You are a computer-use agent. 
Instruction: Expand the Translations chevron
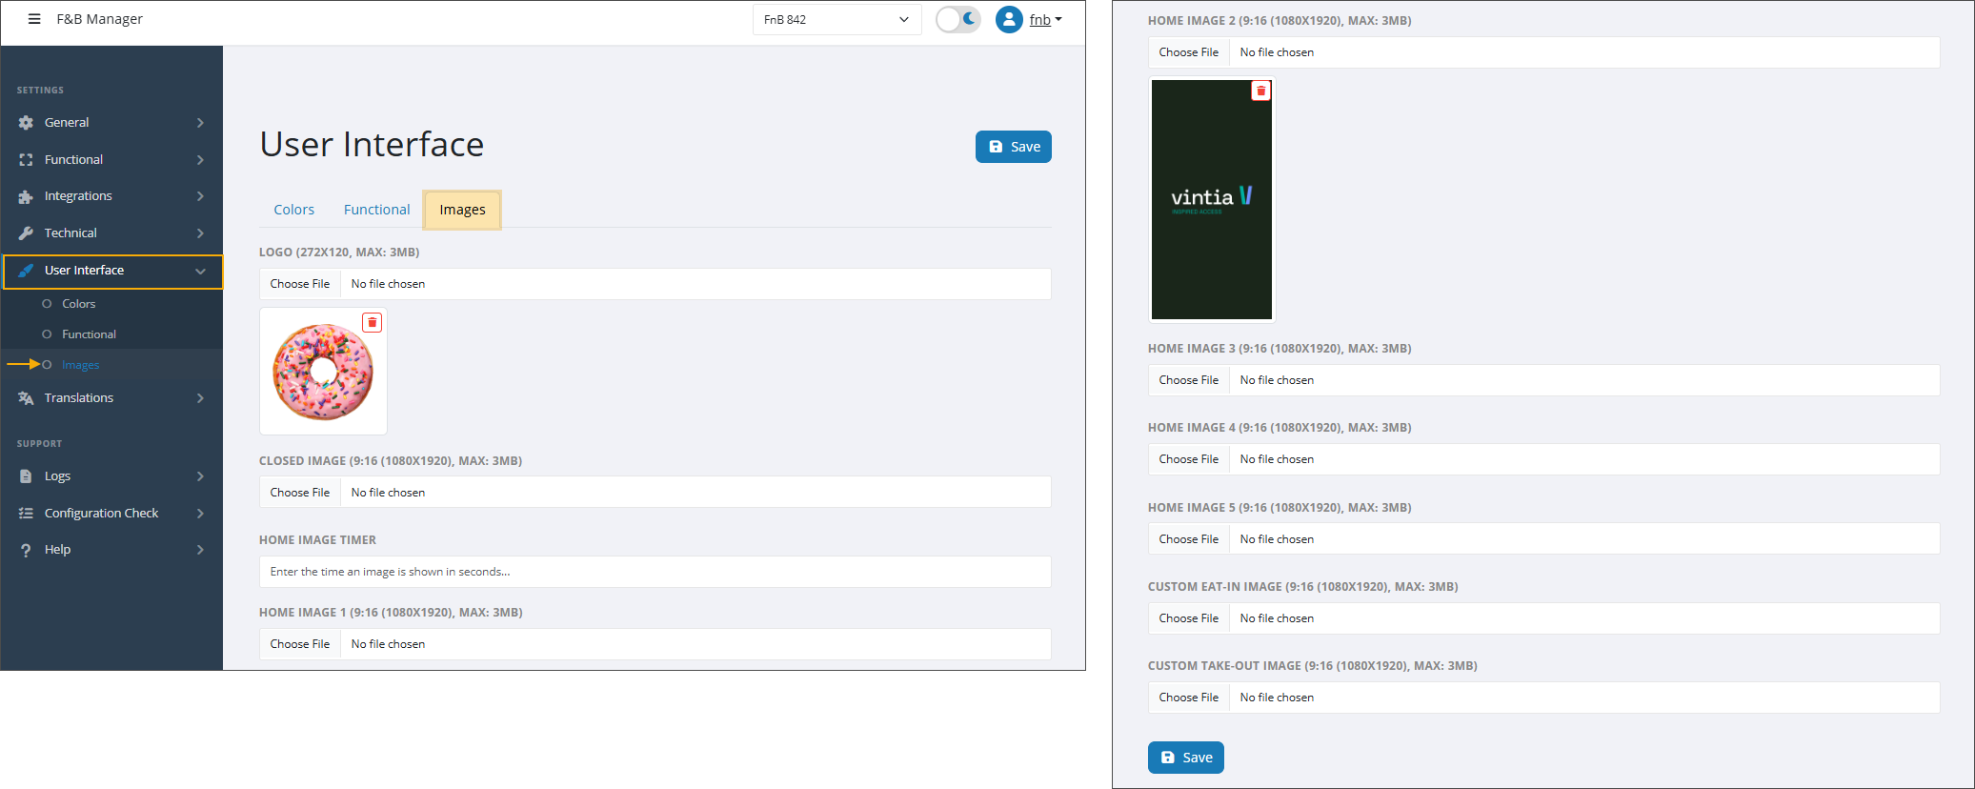tap(200, 398)
